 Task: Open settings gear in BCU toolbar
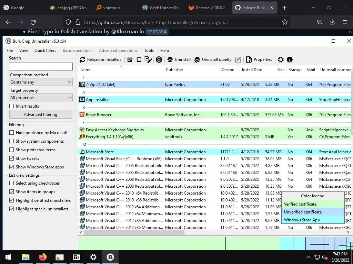click(281, 60)
